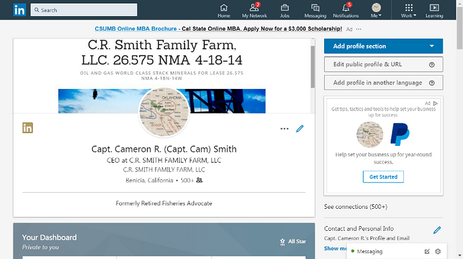Edit Contact and Personal Info pencil
The height and width of the screenshot is (259, 463).
pos(437,230)
